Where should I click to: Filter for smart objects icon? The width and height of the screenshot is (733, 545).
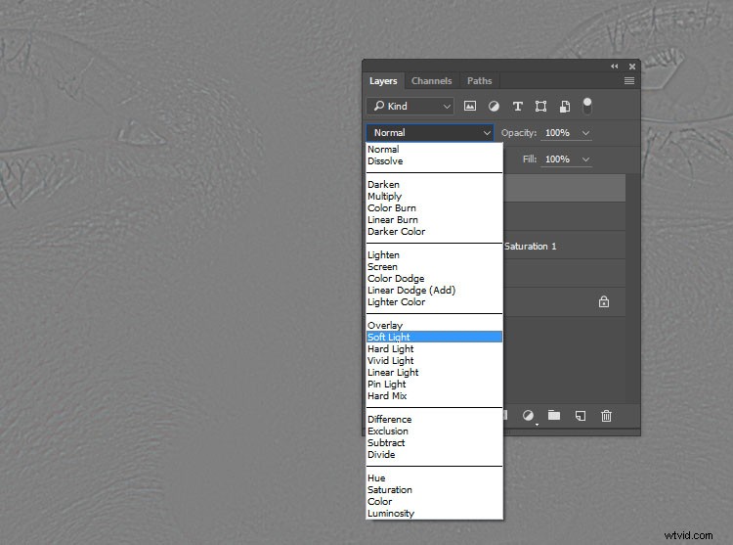click(565, 107)
